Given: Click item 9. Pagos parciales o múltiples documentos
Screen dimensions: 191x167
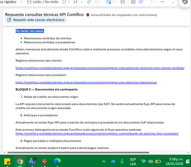Looking at the screenshot, I should pos(51,141).
